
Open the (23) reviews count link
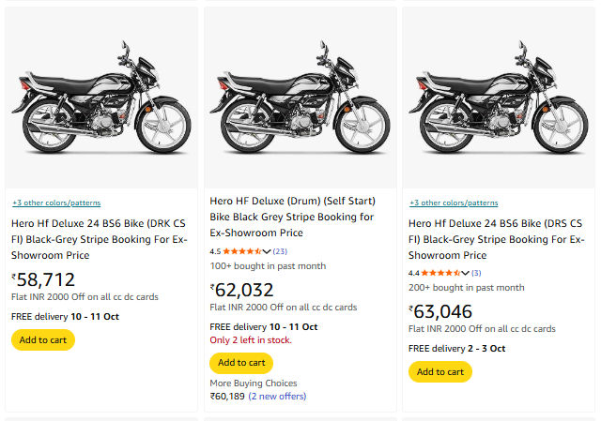(x=280, y=251)
